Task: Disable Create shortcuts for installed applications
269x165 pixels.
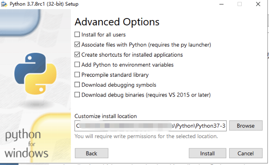Action: 78,55
